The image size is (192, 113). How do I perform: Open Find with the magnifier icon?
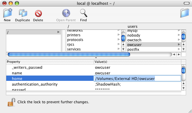click(83, 13)
